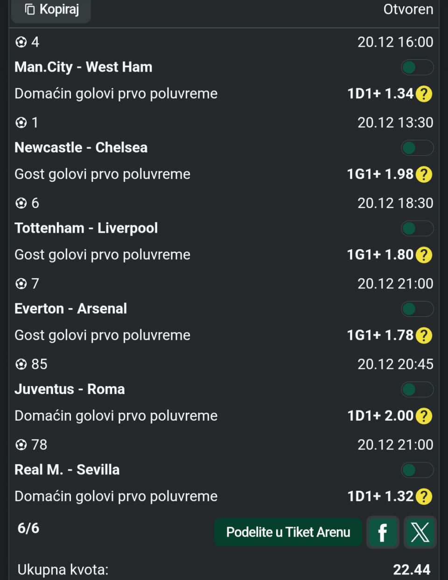Open the Juventus - Roma match
448x580 pixels.
70,389
